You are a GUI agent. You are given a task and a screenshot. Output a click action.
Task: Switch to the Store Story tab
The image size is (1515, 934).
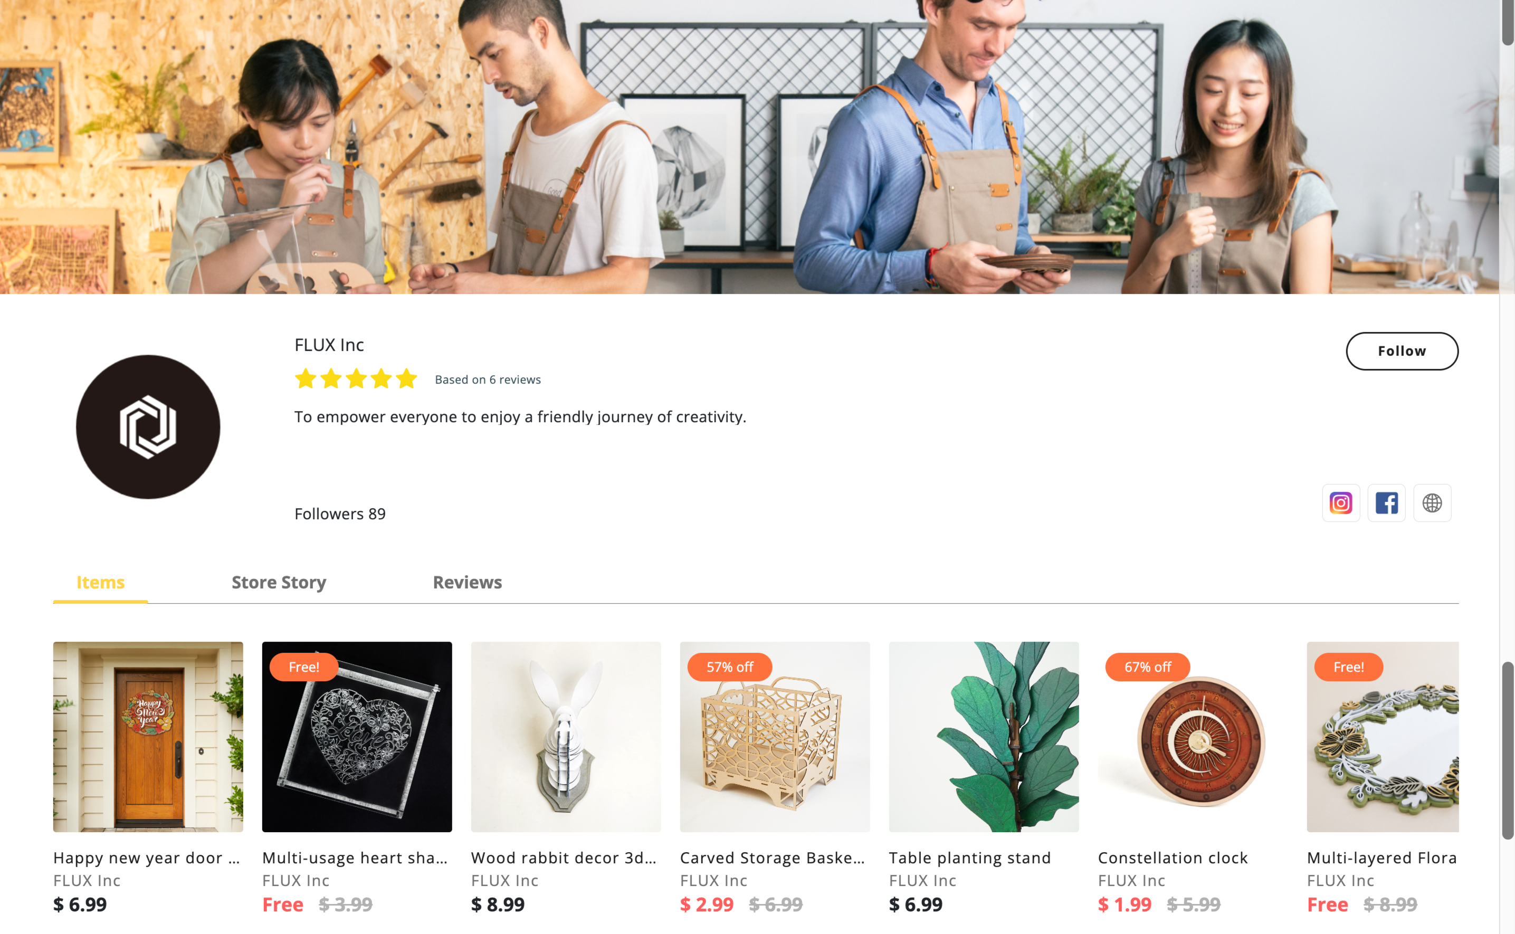click(x=279, y=582)
